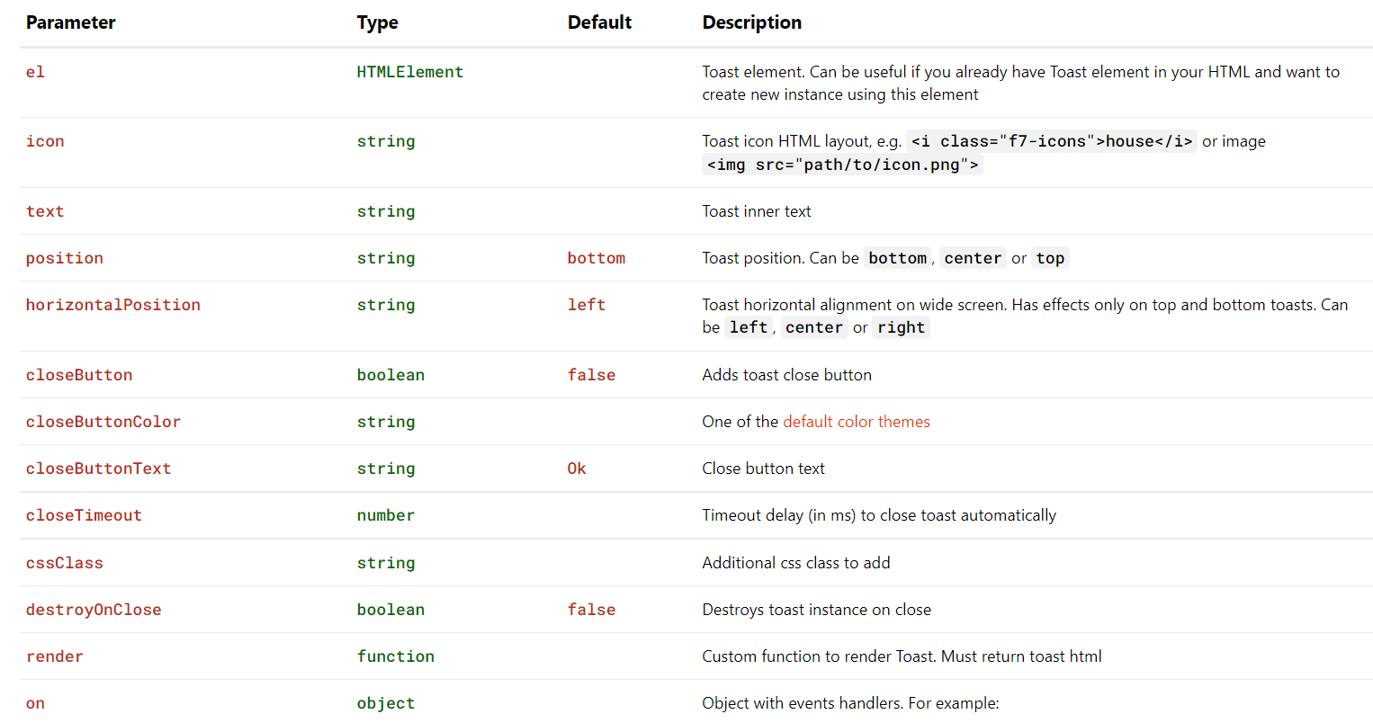Click the 'center' code in position description
This screenshot has width=1373, height=723.
973,258
